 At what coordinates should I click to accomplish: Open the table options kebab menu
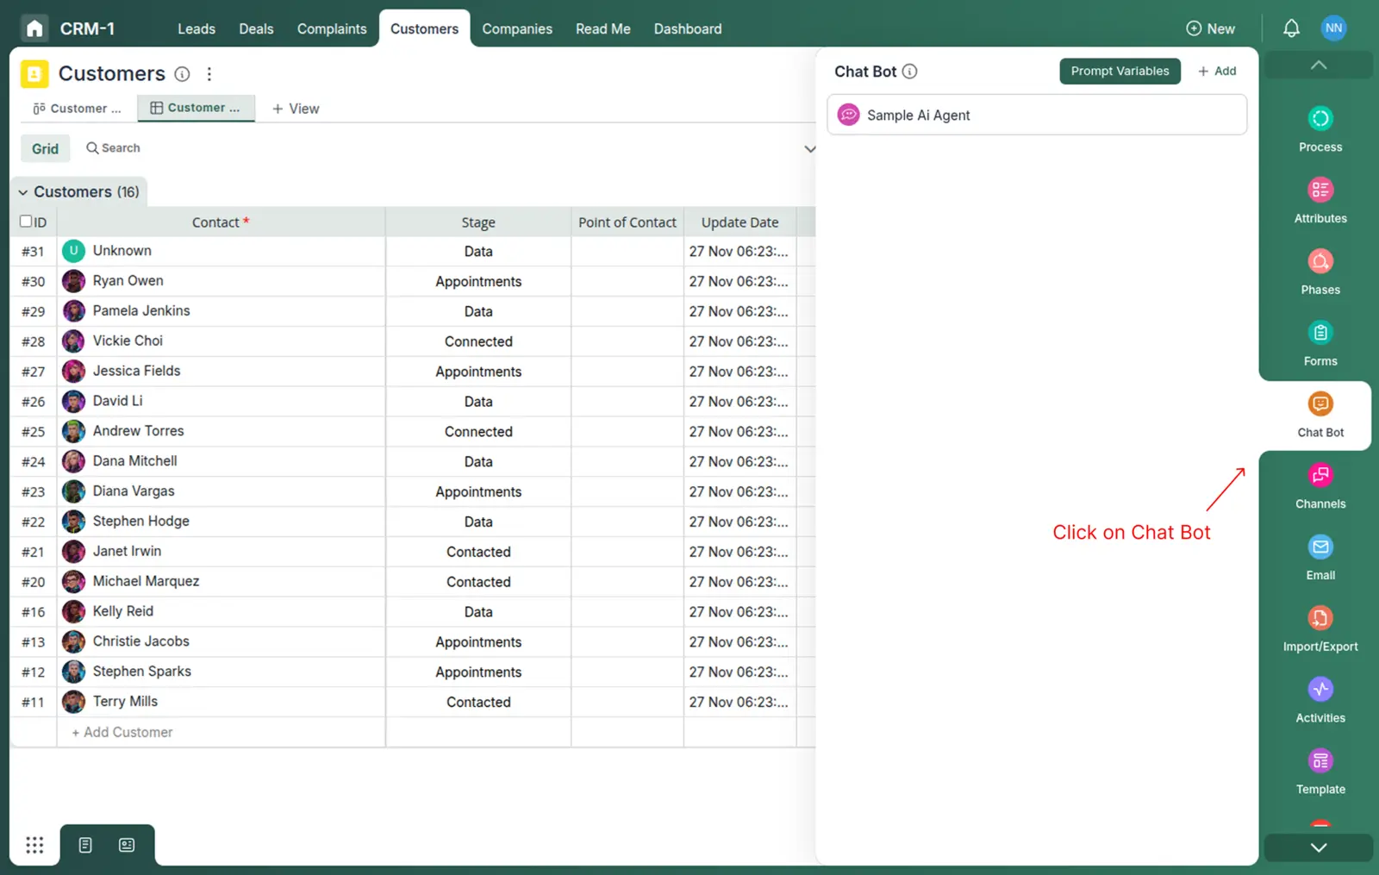[209, 74]
